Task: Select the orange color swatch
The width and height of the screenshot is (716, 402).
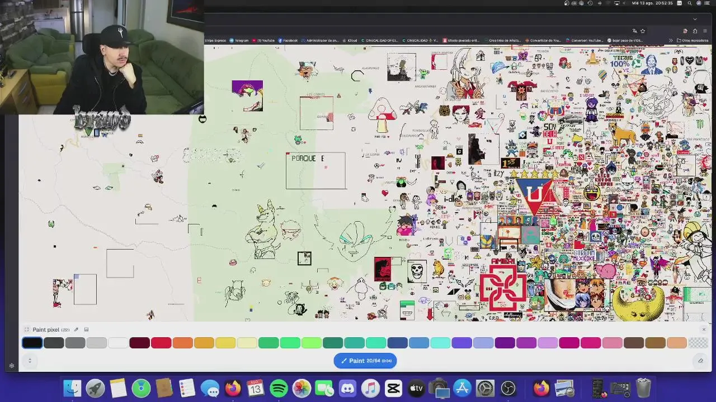Action: pos(182,343)
